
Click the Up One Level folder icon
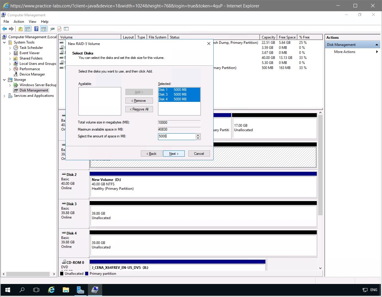click(x=20, y=29)
